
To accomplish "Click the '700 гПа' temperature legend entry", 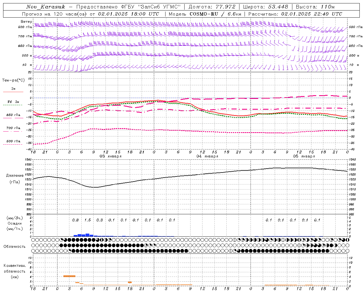I will tap(13, 129).
